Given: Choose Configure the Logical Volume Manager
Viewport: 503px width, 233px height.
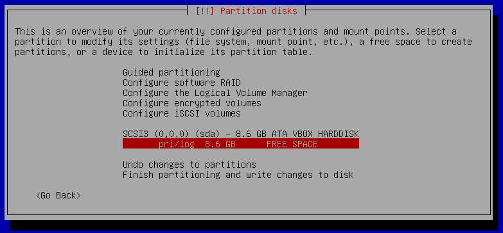Looking at the screenshot, I should coord(215,93).
